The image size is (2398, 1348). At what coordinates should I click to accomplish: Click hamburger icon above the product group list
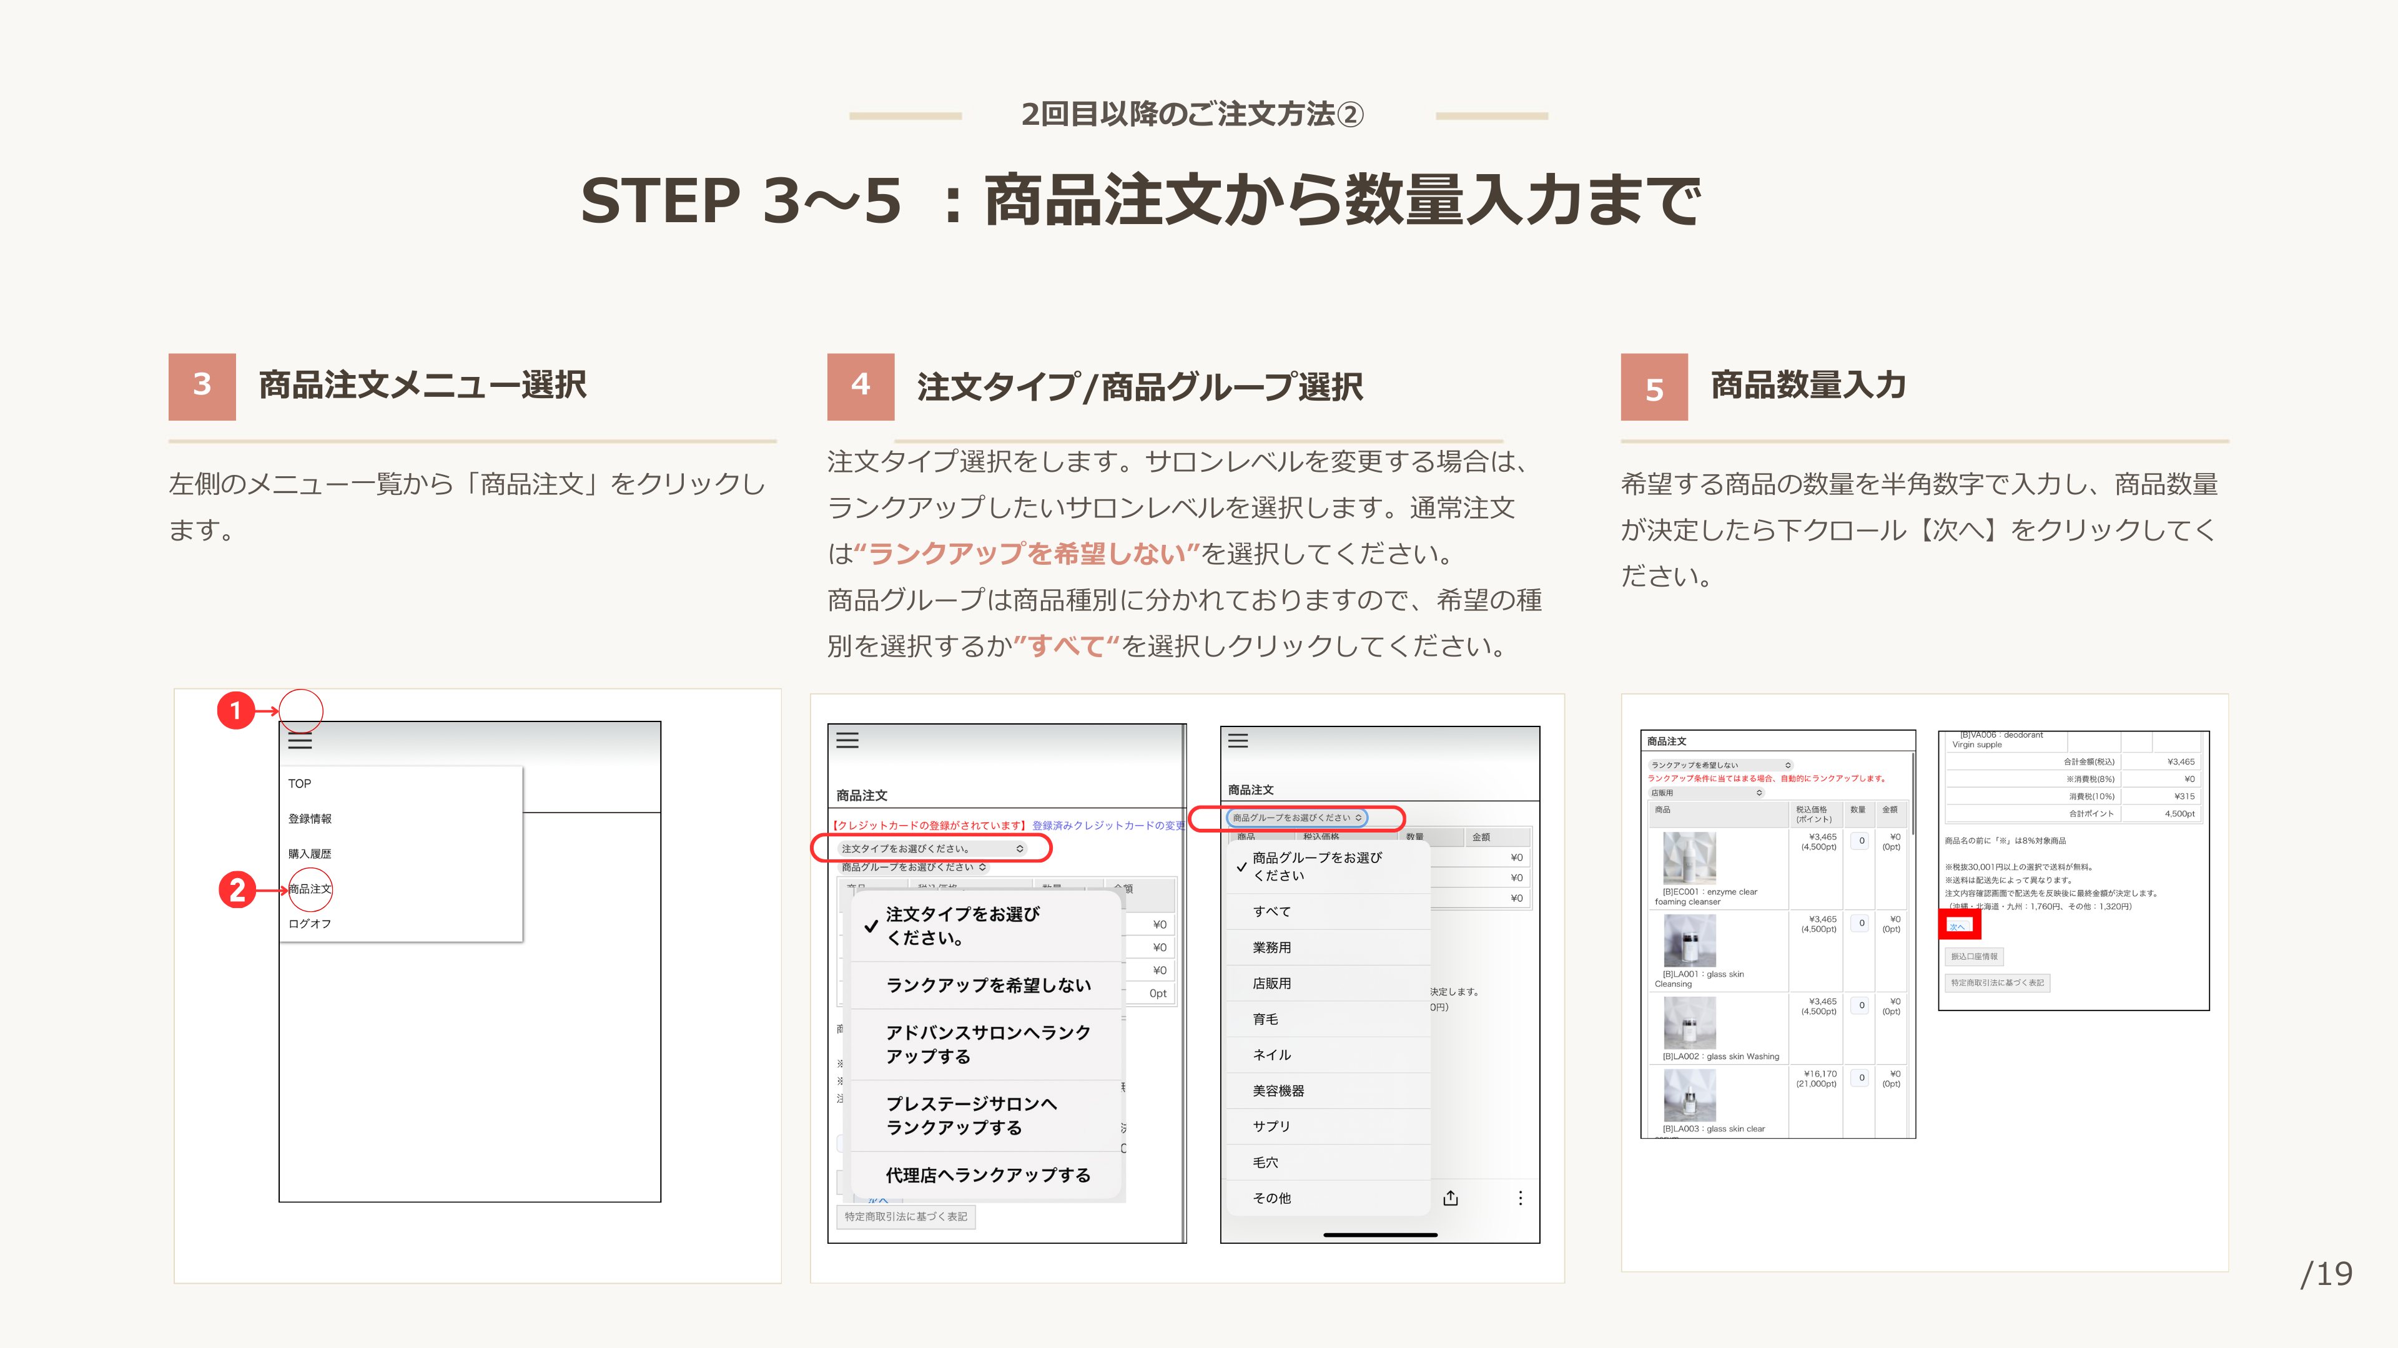(x=1237, y=741)
